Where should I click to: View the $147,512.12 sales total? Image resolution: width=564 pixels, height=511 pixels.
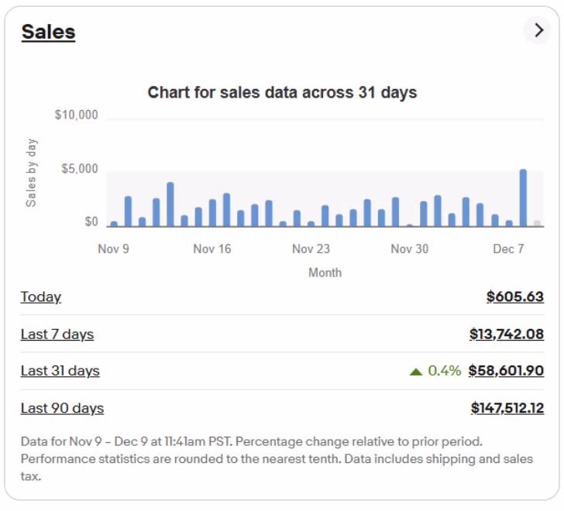click(507, 408)
